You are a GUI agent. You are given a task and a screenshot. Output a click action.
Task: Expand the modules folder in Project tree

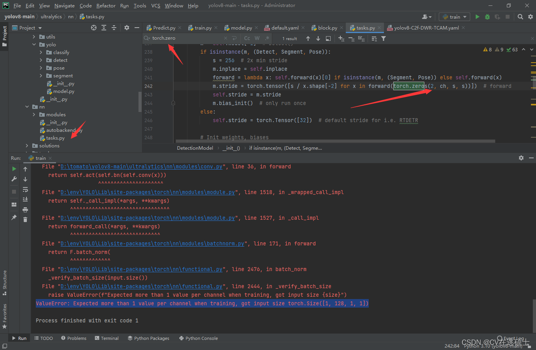click(34, 114)
